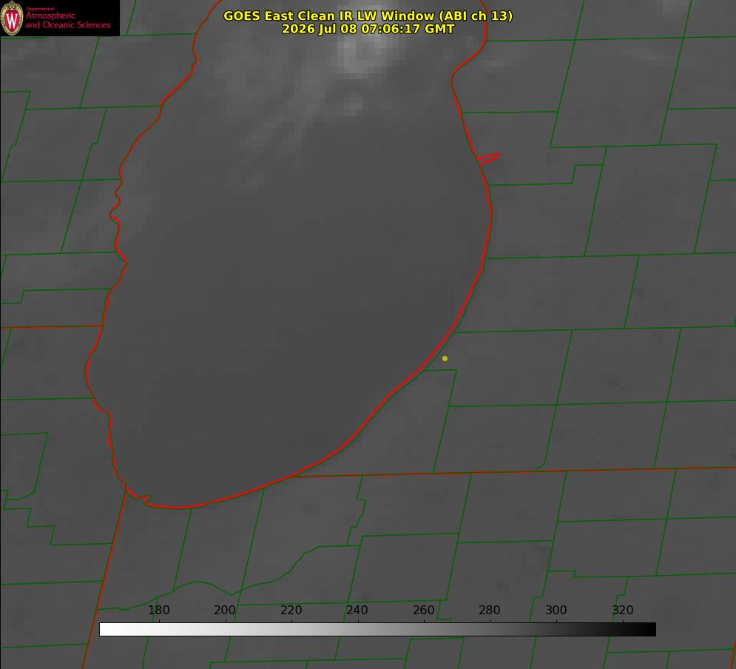The width and height of the screenshot is (736, 669).
Task: Click the 07:06:17 GMT timestamp
Action: point(408,29)
